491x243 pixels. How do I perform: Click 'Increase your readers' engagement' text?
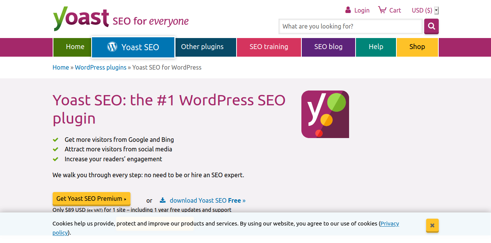[113, 159]
